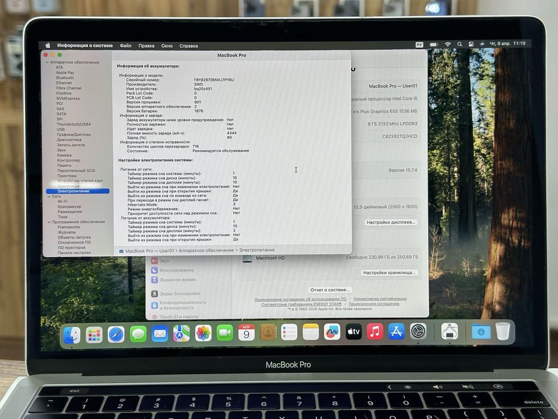558x419 pixels.
Task: Click Настройки дисплеев… in the About window
Action: click(391, 222)
